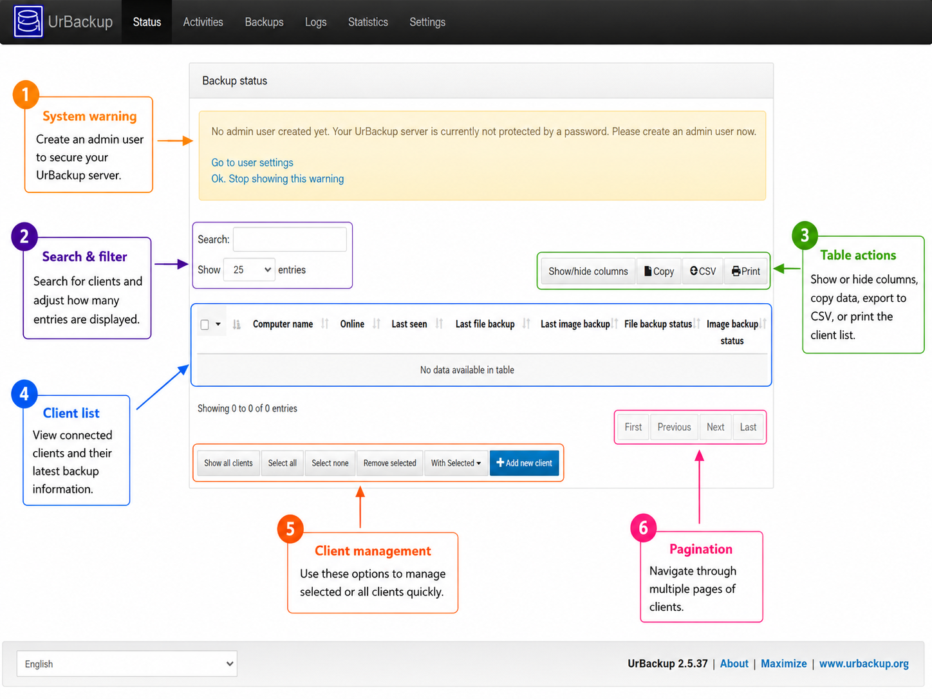Click the Last image backup column header
Image resolution: width=932 pixels, height=699 pixels.
[575, 324]
